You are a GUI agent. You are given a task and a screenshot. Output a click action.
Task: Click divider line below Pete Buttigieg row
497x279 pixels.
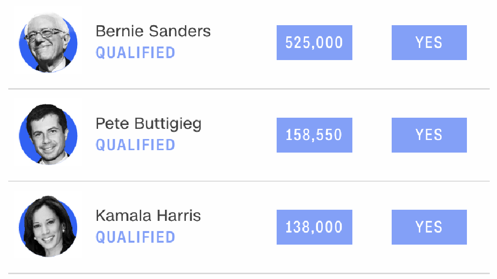[249, 181]
